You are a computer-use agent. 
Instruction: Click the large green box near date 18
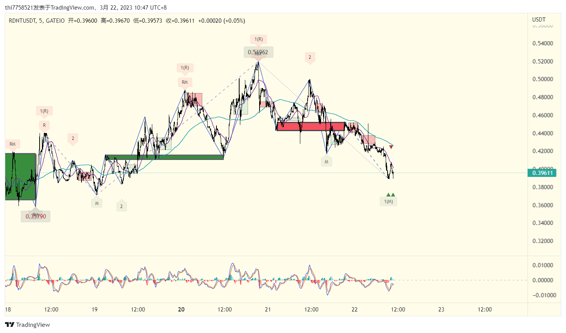click(20, 176)
